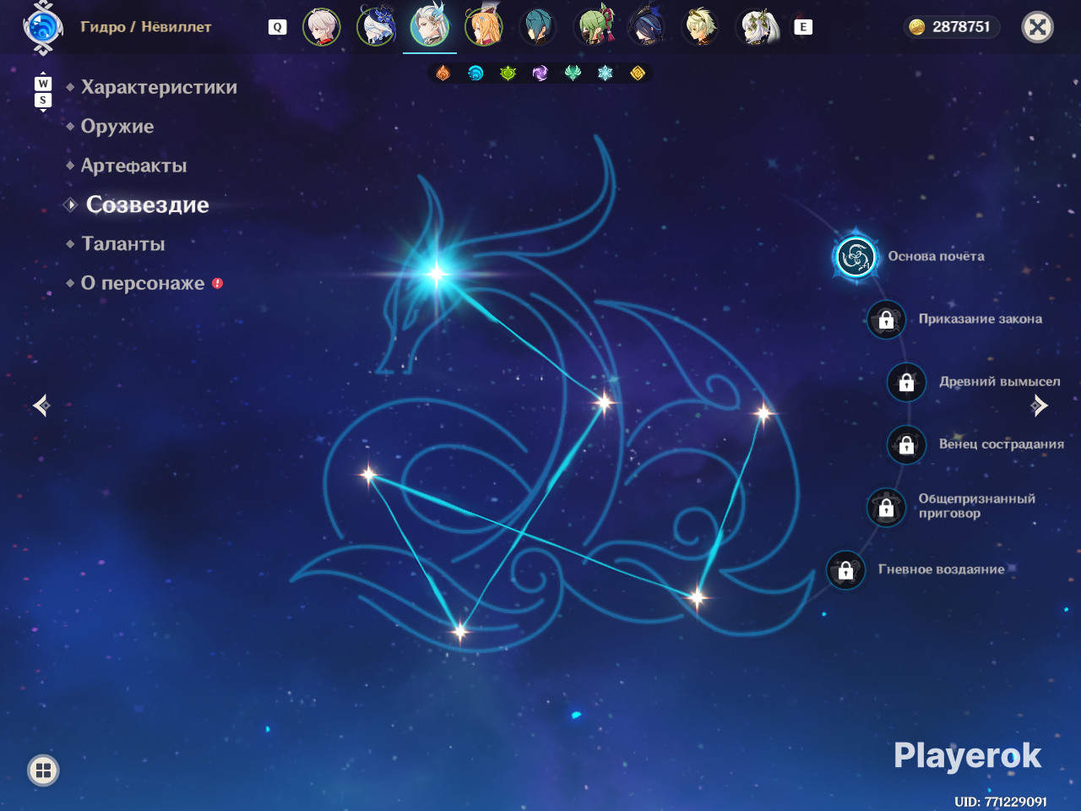This screenshot has height=811, width=1081.
Task: Filter characters by Cryo element
Action: (605, 73)
